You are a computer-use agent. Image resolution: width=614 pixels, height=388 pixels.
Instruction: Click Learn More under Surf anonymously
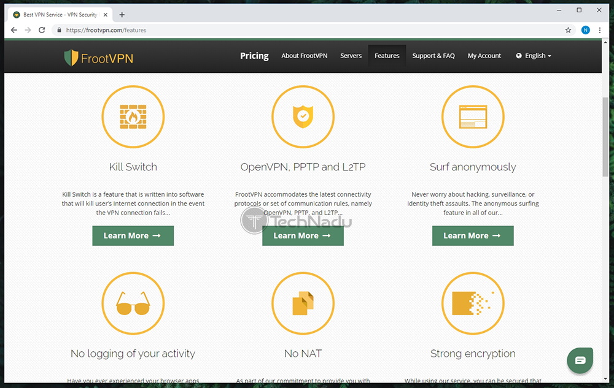(x=473, y=235)
